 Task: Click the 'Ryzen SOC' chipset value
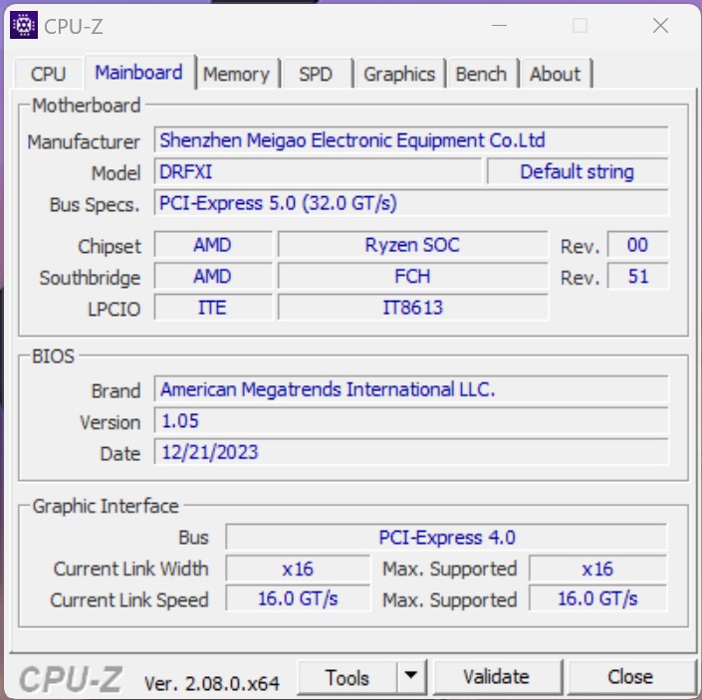click(413, 244)
